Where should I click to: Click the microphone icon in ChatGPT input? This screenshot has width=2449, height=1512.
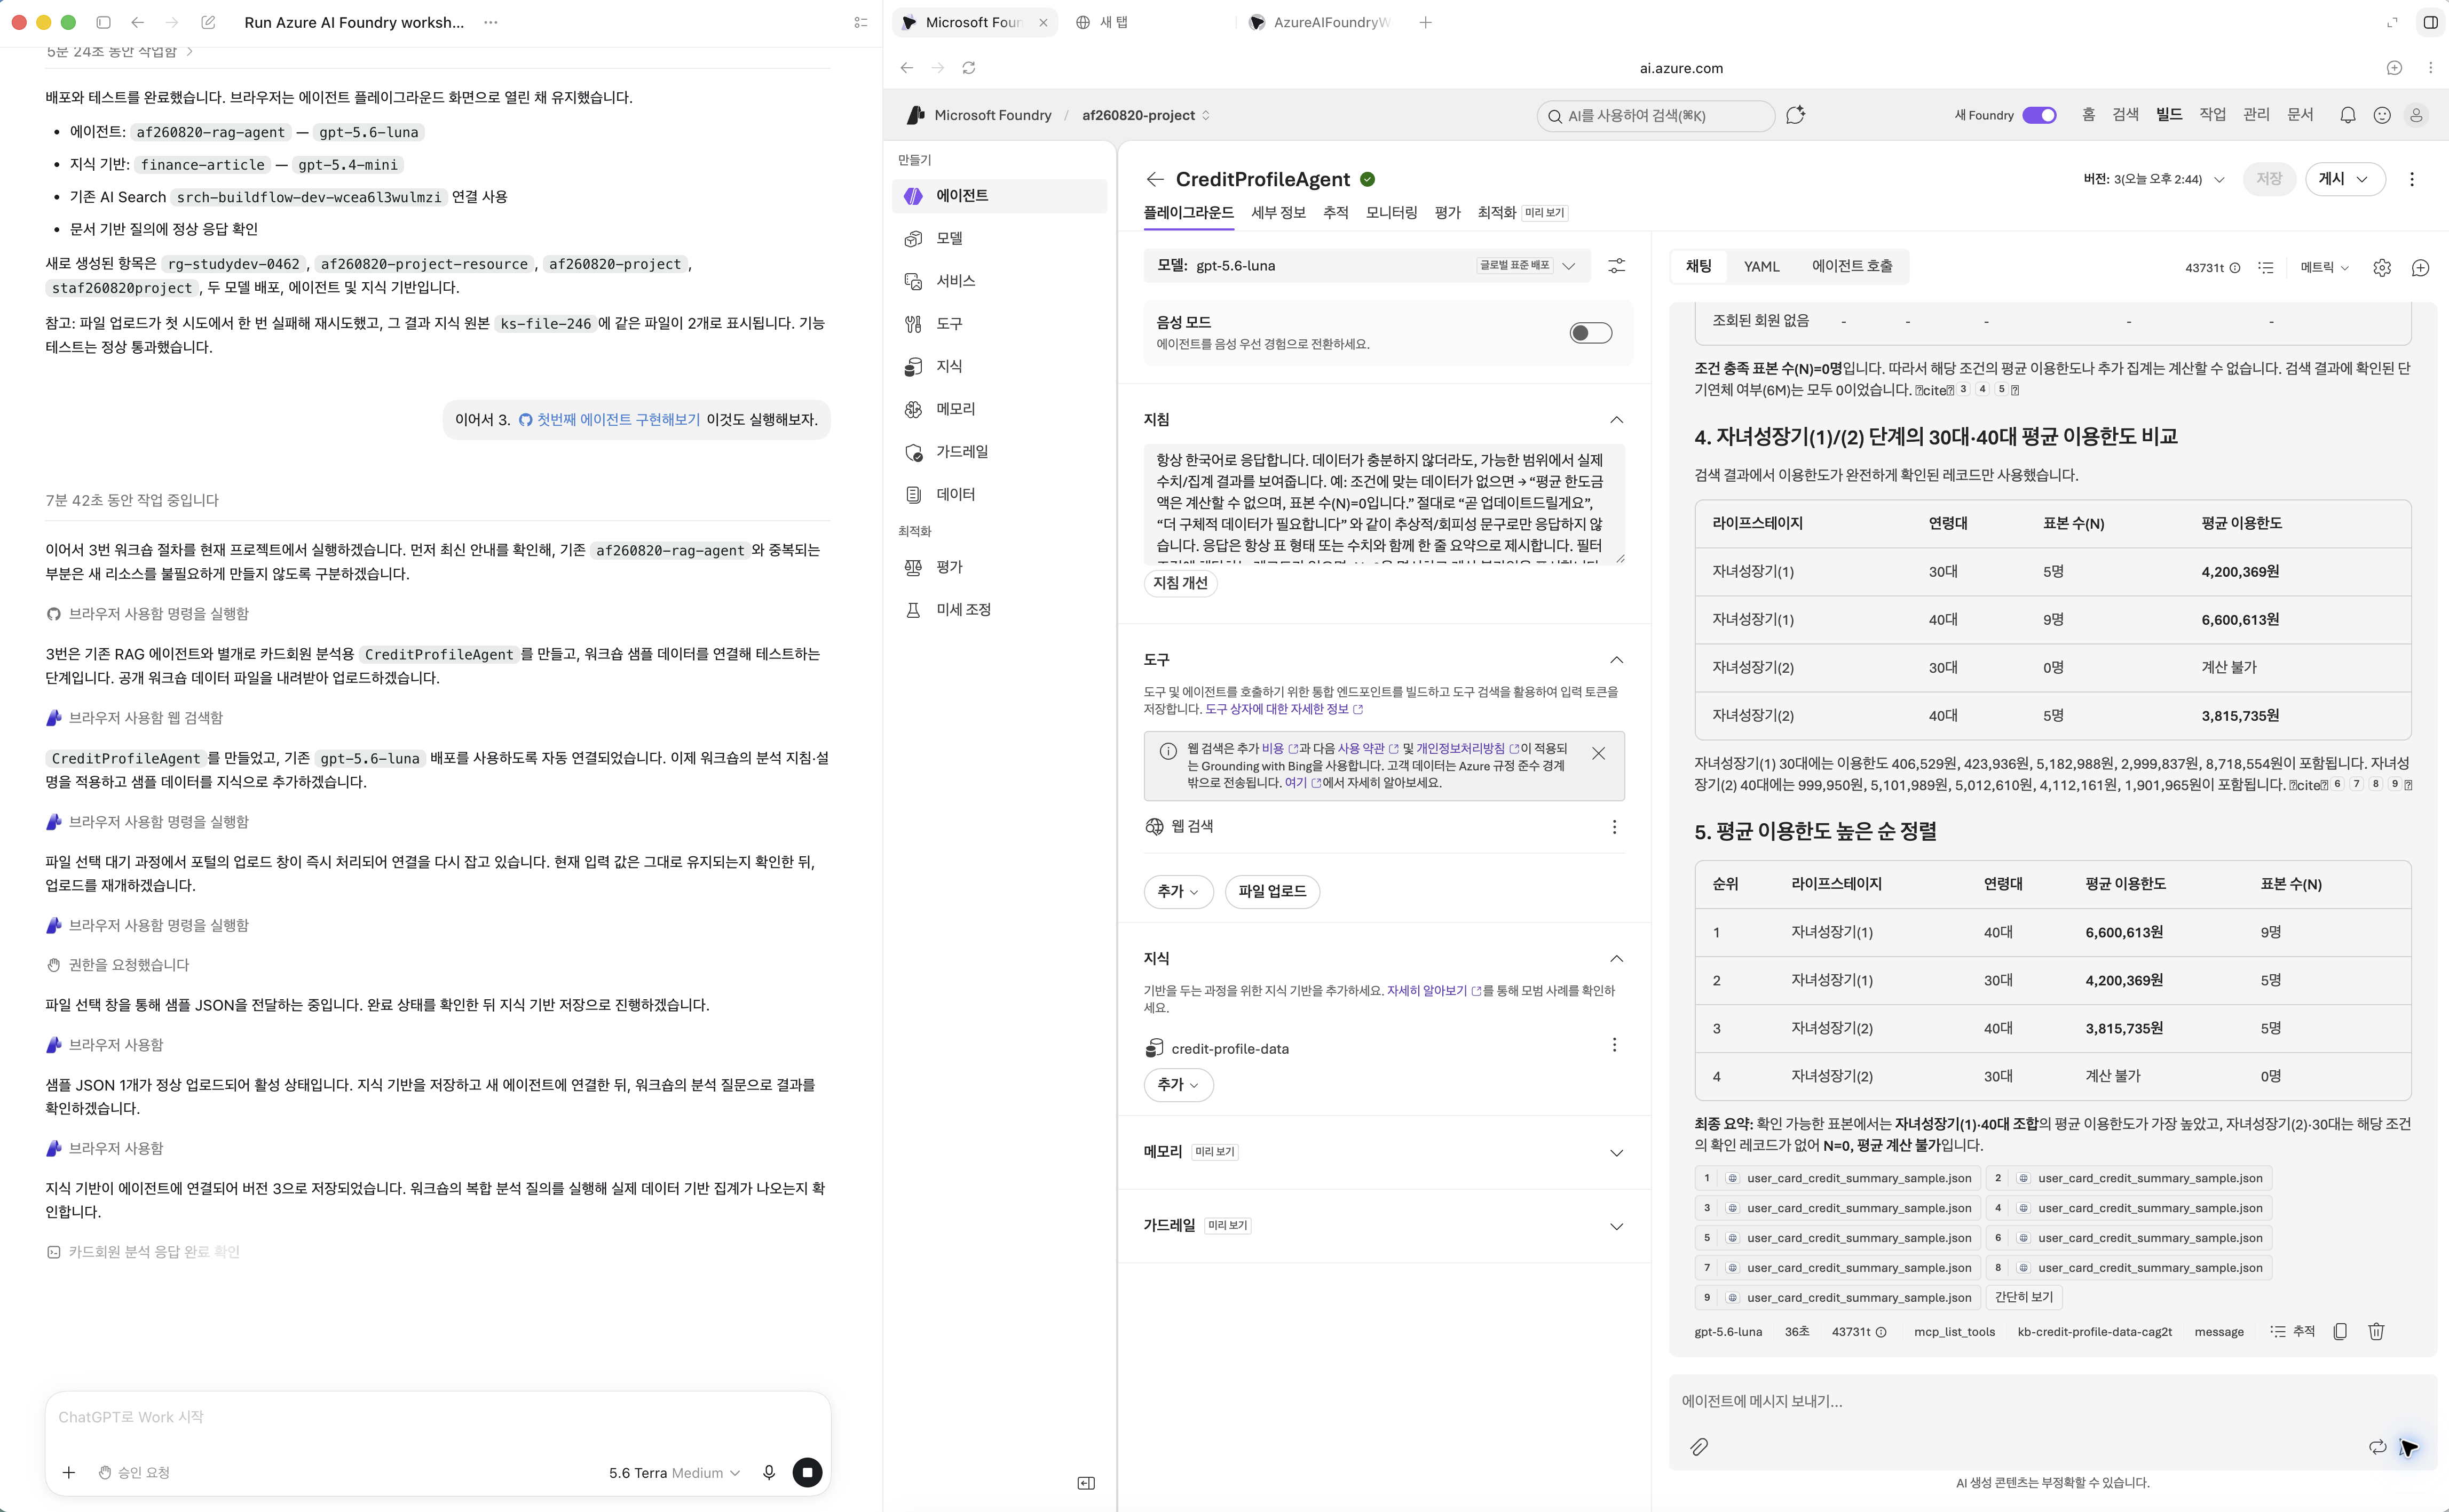point(768,1472)
